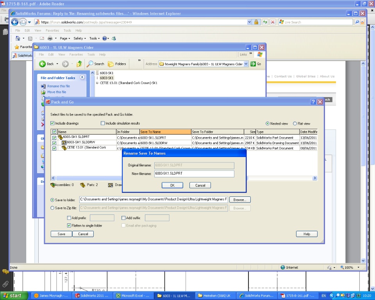This screenshot has height=300, width=375.
Task: Select the Nested view radio button
Action: coord(268,124)
